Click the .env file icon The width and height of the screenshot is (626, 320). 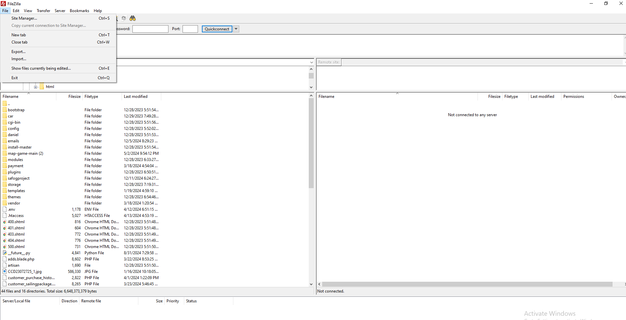pyautogui.click(x=5, y=209)
